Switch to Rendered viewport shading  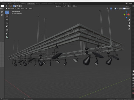pos(128,9)
